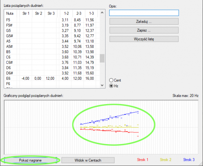Click the 1-2 column header
Viewport: 203px width, 166px height.
66,13
